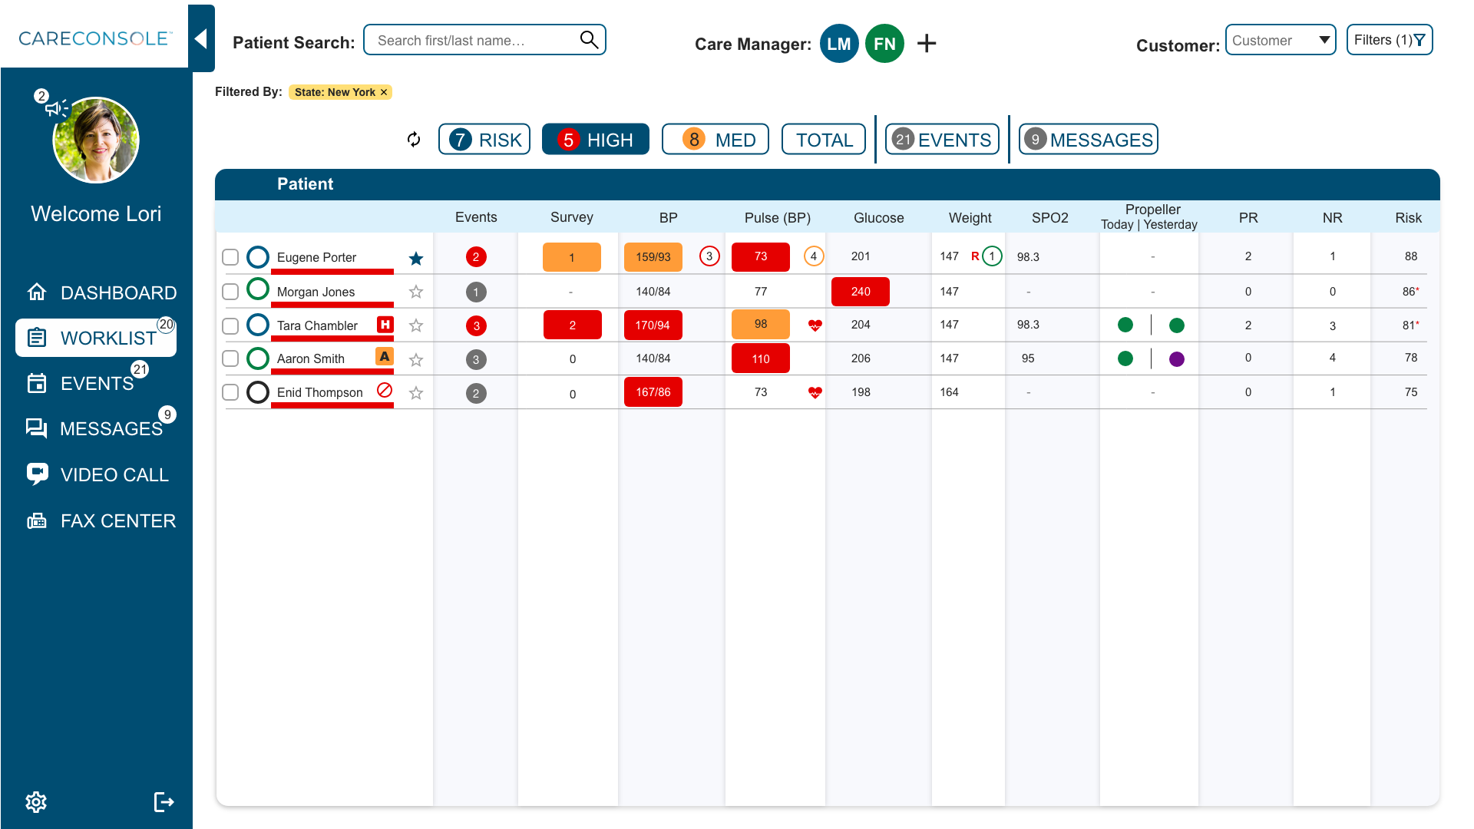Click purple Propeller dot for Aaron Smith
The width and height of the screenshot is (1474, 829).
click(1176, 358)
